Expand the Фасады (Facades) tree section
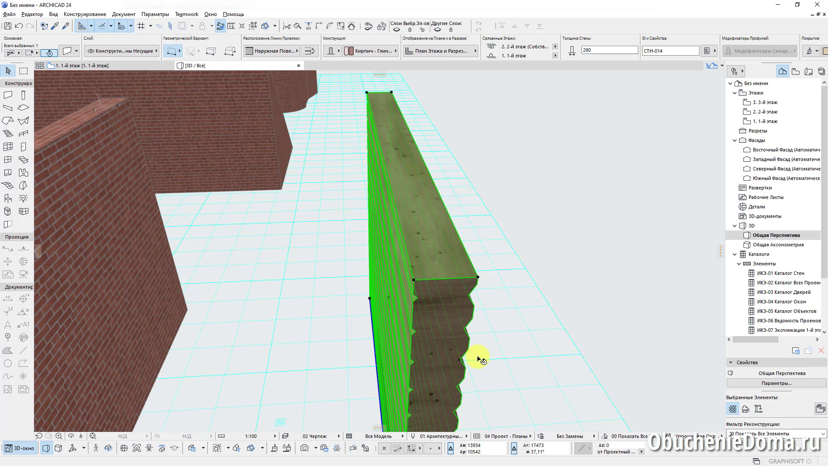 point(735,140)
